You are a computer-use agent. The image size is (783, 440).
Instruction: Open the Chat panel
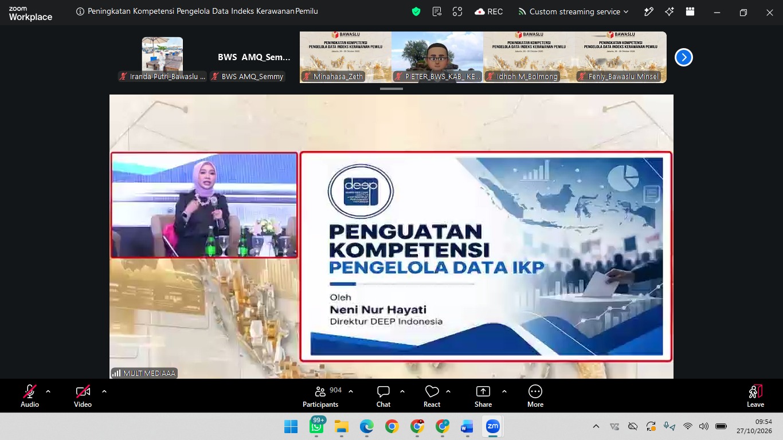pos(383,396)
